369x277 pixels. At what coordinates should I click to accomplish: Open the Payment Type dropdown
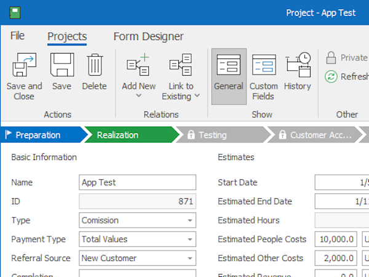point(190,239)
